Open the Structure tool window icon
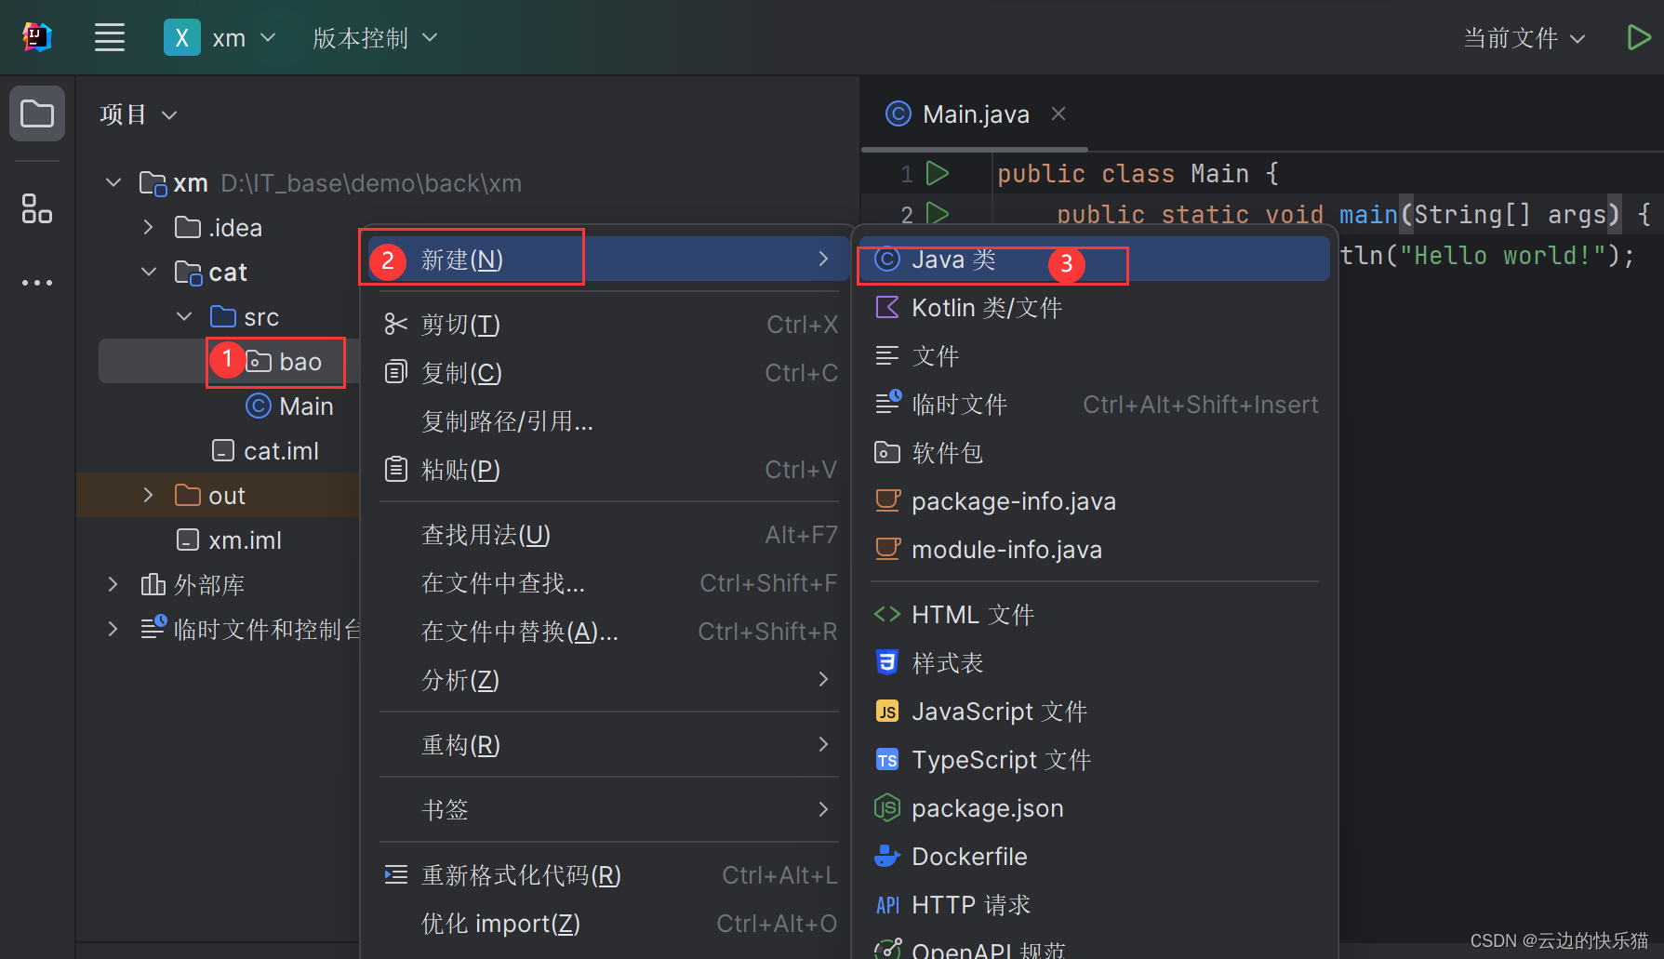The width and height of the screenshot is (1664, 959). (x=37, y=208)
